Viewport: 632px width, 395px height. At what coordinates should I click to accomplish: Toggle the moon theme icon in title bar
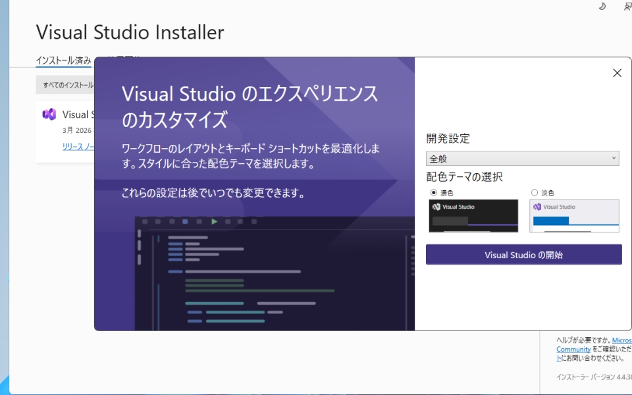click(602, 7)
